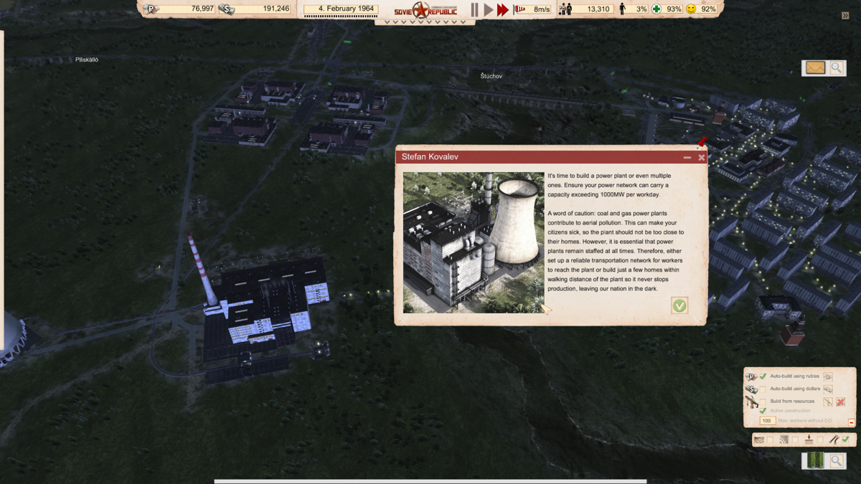861x484 pixels.
Task: Click the Max workers input field
Action: 767,421
